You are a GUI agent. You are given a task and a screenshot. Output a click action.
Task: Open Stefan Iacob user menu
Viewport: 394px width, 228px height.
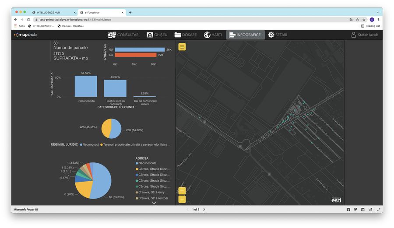(x=365, y=35)
